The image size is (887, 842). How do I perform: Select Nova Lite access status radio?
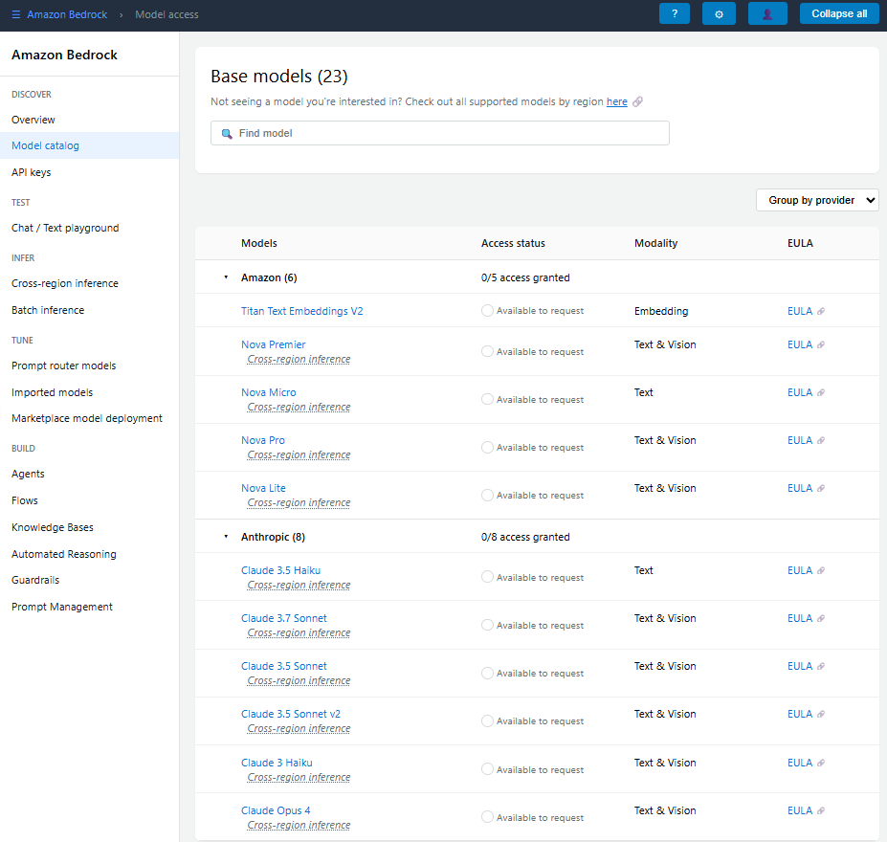[x=487, y=495]
